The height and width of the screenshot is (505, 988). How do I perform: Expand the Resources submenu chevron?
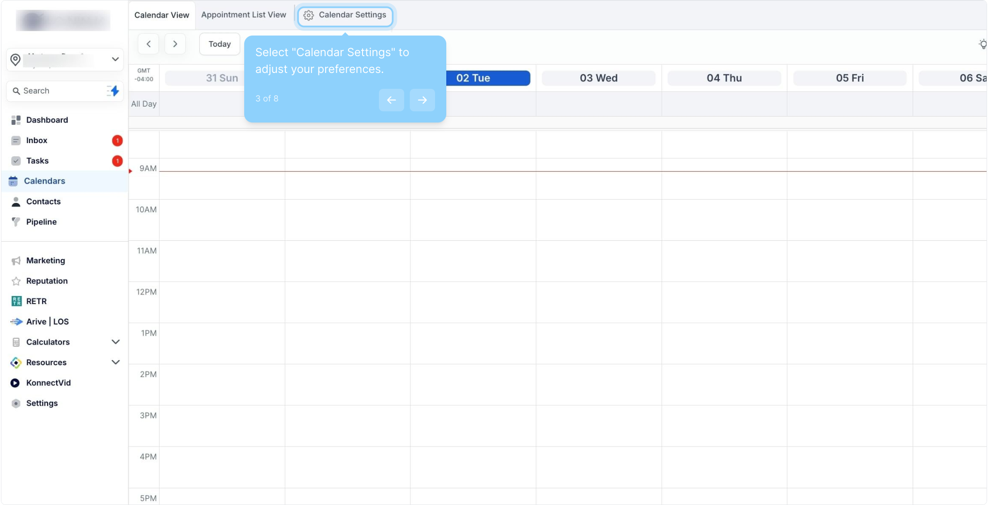point(116,362)
